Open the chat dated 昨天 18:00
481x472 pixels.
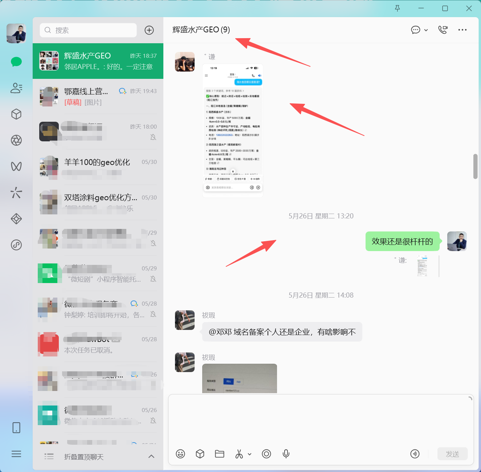pyautogui.click(x=98, y=132)
